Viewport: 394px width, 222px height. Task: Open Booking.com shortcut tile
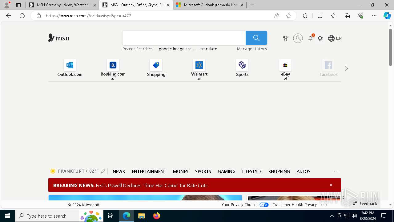coord(113,69)
